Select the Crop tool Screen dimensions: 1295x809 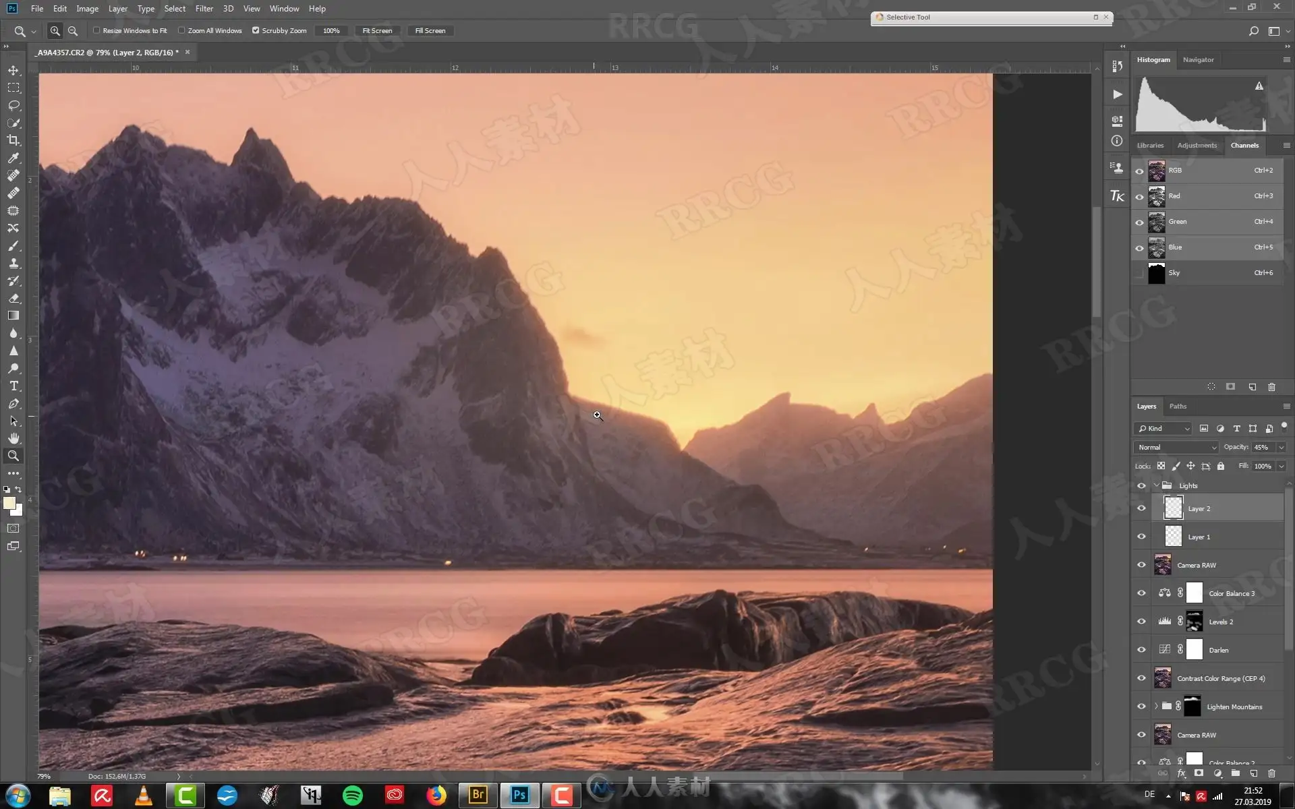pos(13,140)
